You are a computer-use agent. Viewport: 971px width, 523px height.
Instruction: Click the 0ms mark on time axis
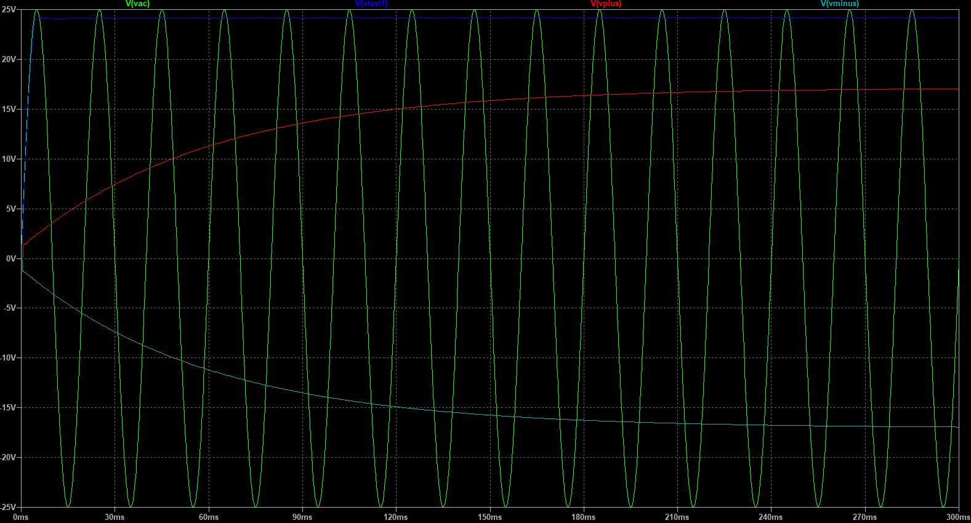point(21,517)
